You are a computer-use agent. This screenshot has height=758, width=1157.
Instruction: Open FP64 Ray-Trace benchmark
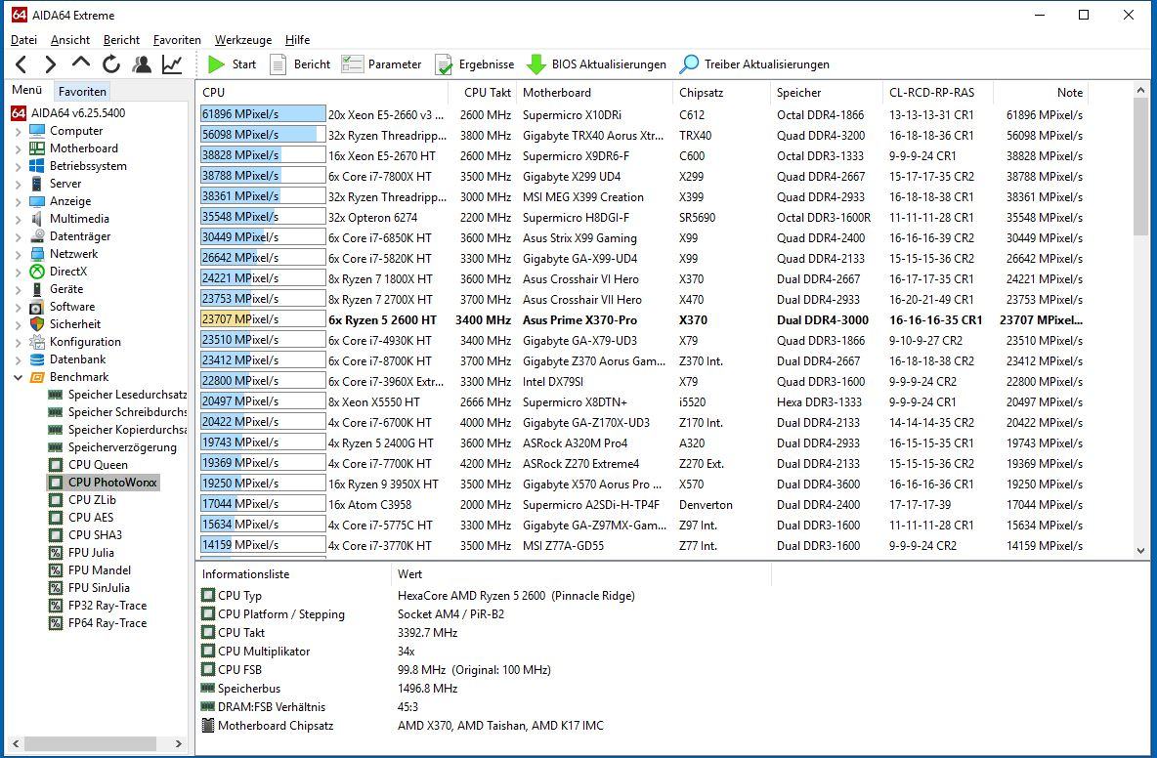98,624
